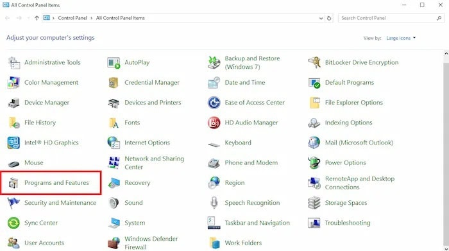Viewport: 449px width, 251px height.
Task: Open the Storage Spaces text link
Action: coord(346,203)
